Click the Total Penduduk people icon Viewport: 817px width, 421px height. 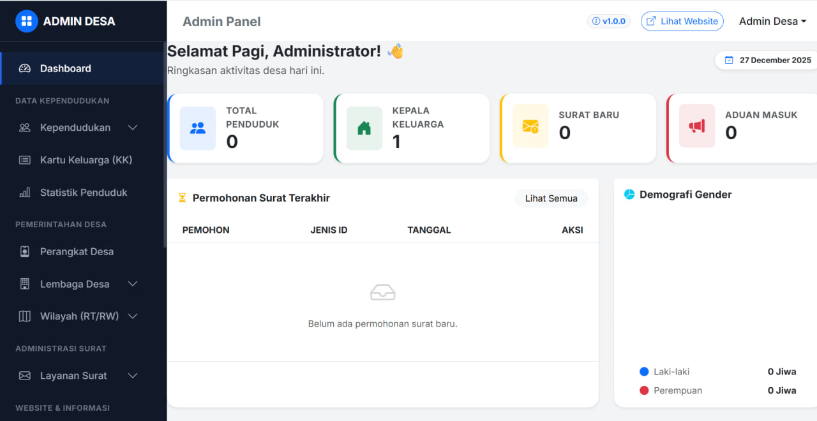pos(198,128)
